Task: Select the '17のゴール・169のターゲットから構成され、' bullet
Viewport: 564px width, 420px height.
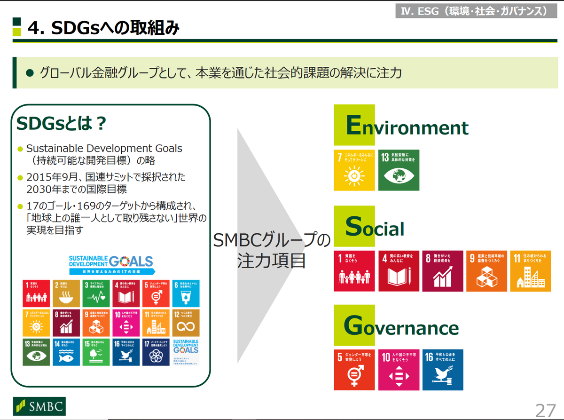Action: pyautogui.click(x=111, y=207)
